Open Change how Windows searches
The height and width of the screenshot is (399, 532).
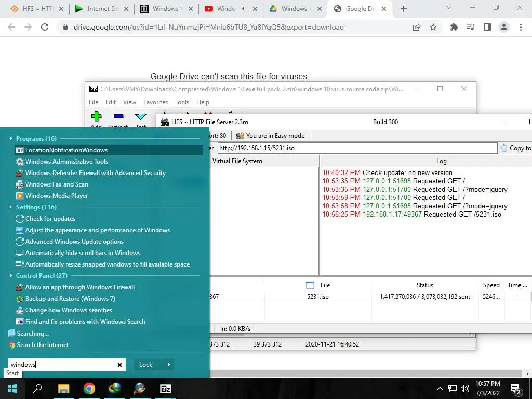coord(64,310)
